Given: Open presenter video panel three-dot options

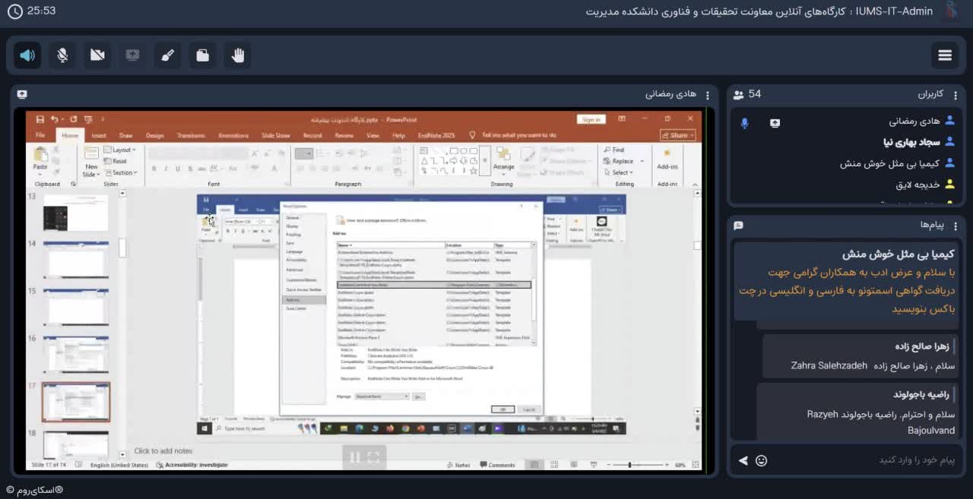Looking at the screenshot, I should coord(707,94).
